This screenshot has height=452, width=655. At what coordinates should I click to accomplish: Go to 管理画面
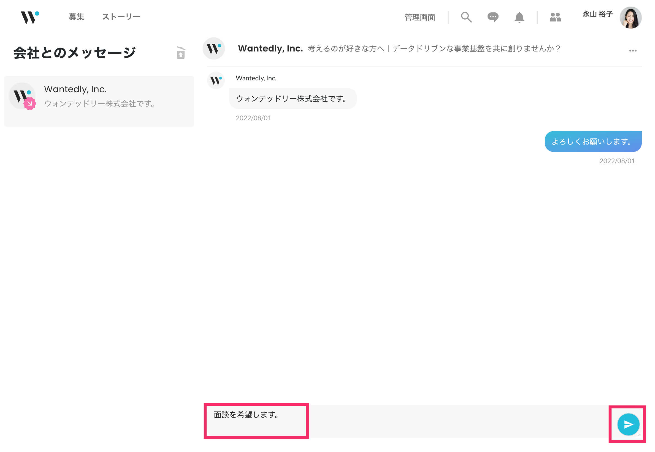click(419, 17)
